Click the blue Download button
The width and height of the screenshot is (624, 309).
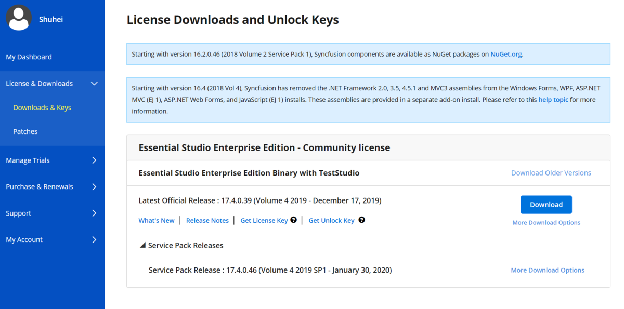click(546, 205)
